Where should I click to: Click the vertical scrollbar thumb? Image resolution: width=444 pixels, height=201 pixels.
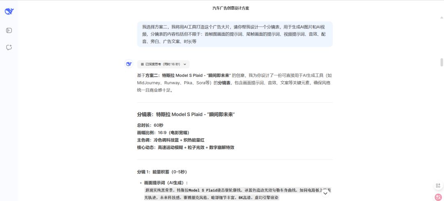pos(442,62)
